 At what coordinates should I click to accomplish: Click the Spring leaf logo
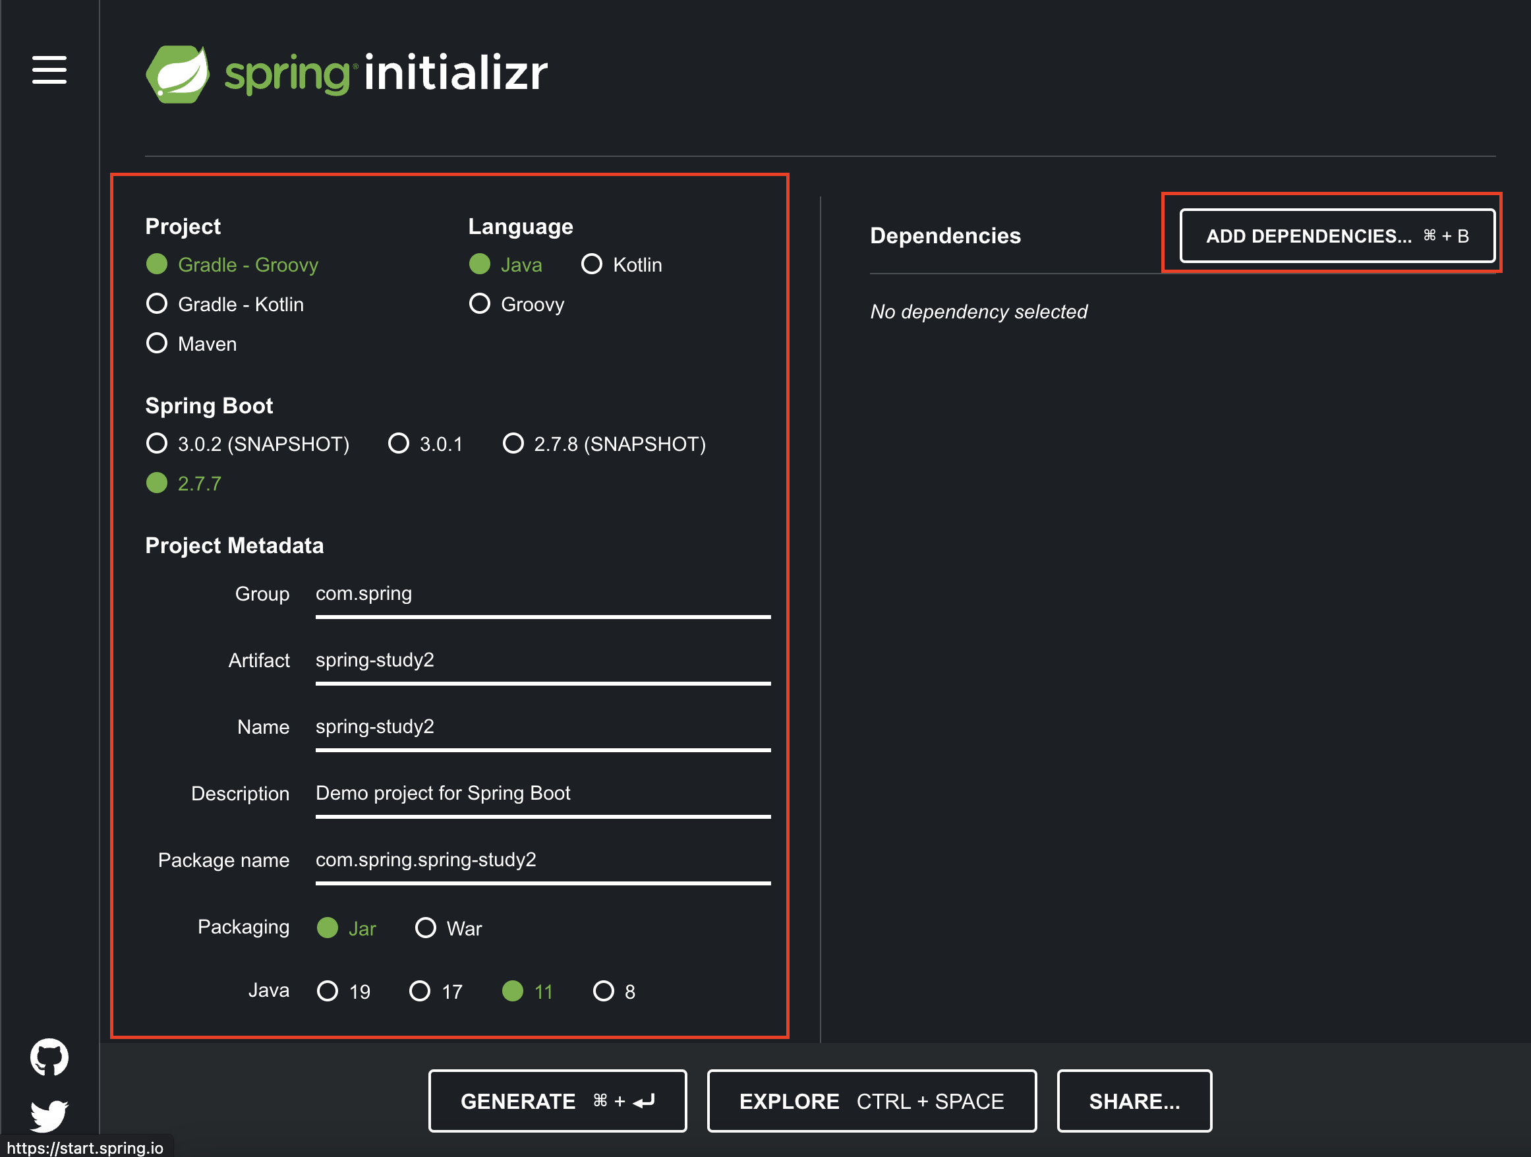[x=178, y=74]
